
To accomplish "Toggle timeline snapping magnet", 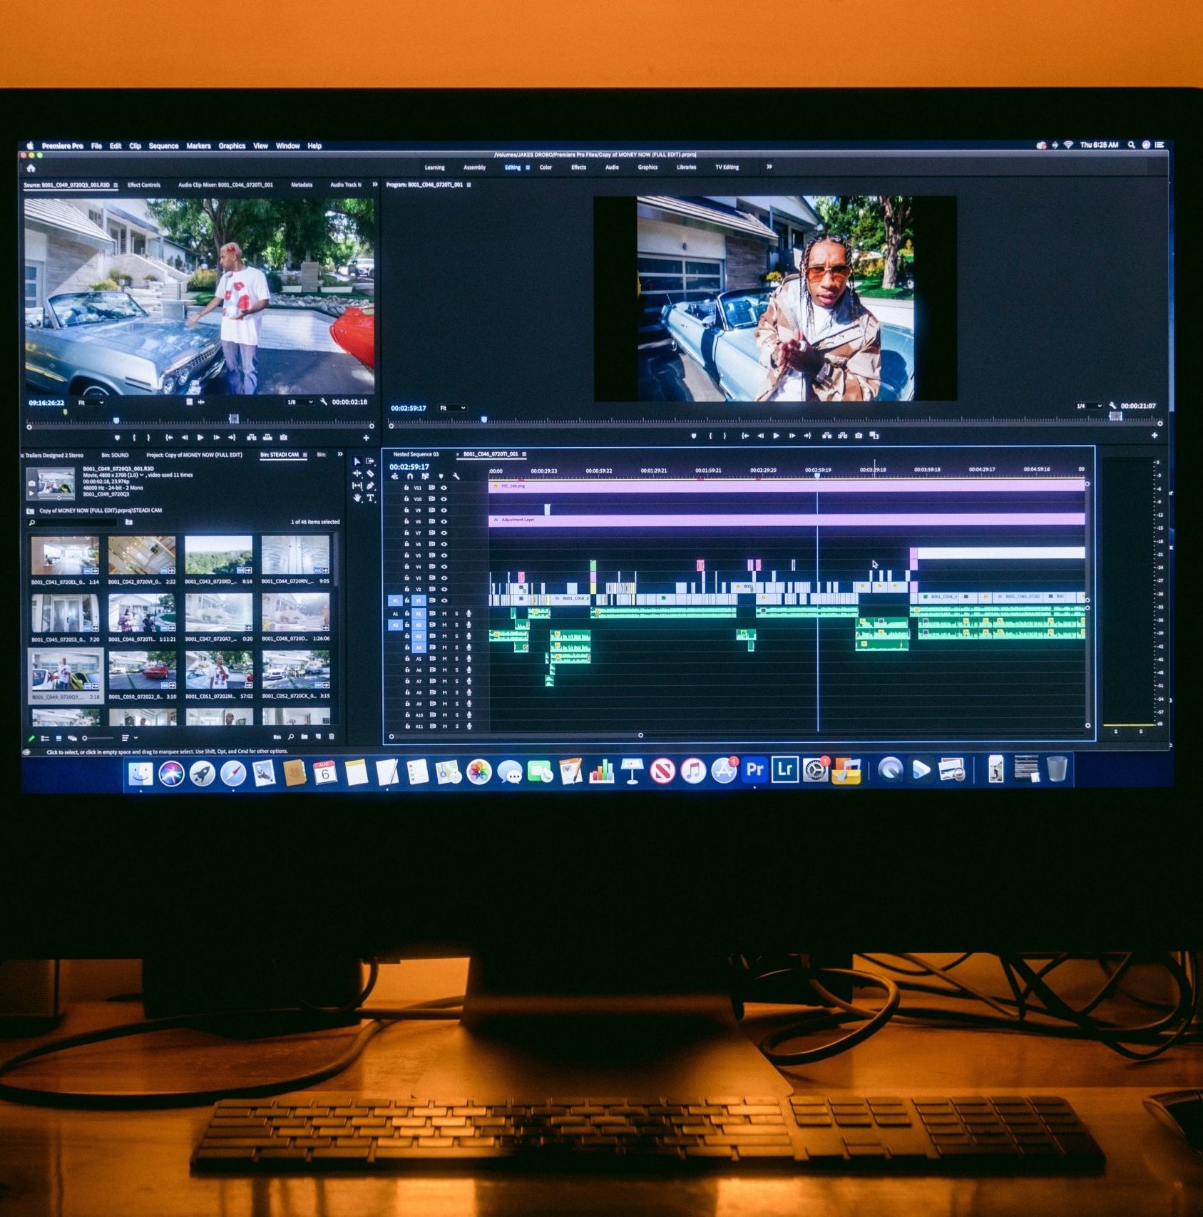I will point(410,476).
